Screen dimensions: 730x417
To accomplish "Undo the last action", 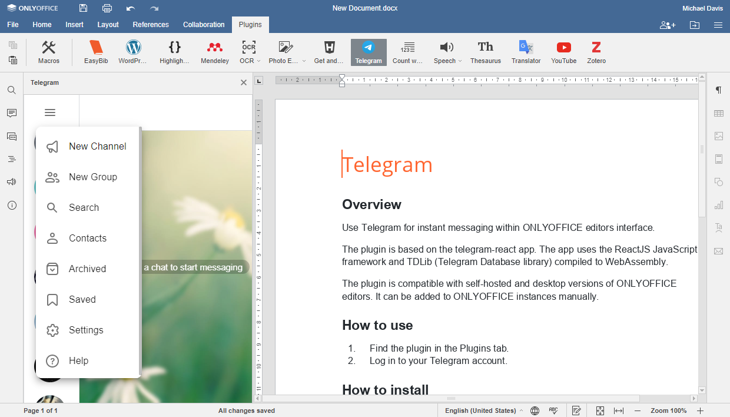I will click(x=131, y=8).
